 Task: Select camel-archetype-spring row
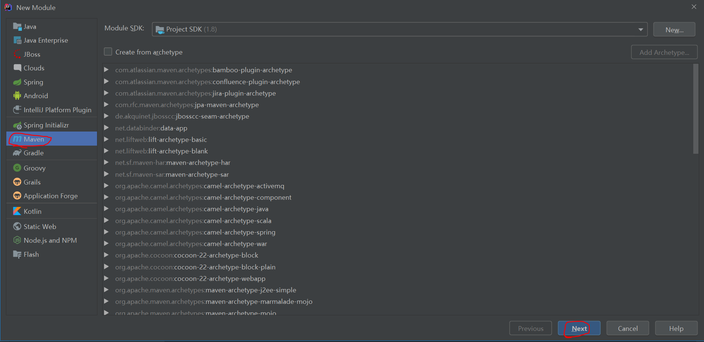(x=397, y=232)
